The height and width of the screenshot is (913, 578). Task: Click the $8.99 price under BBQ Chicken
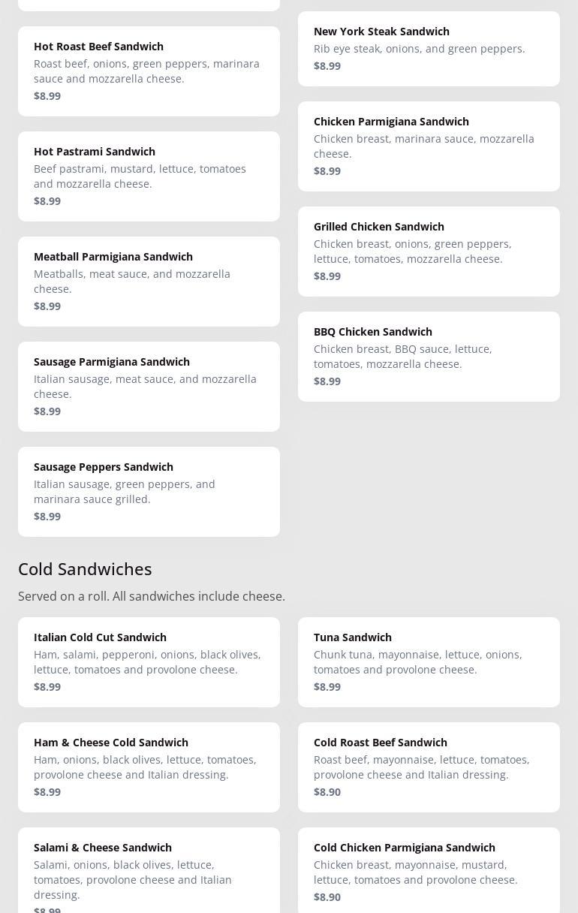(x=327, y=381)
